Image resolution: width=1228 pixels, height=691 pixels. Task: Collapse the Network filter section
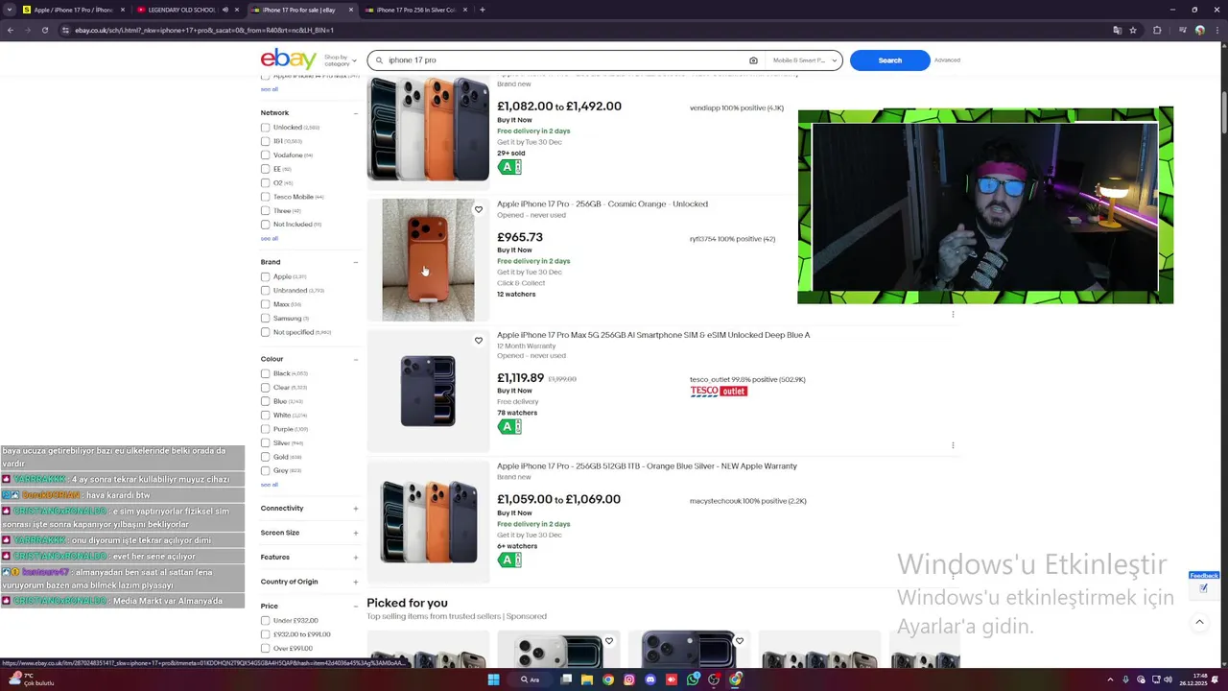[x=355, y=113]
